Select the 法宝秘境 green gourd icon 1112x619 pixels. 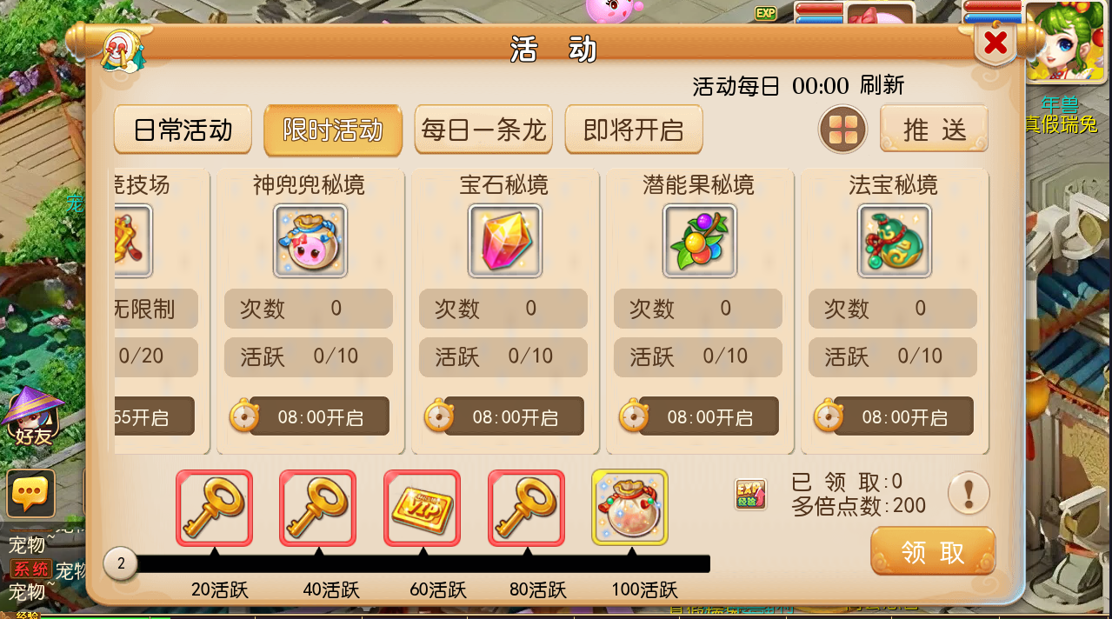[895, 241]
